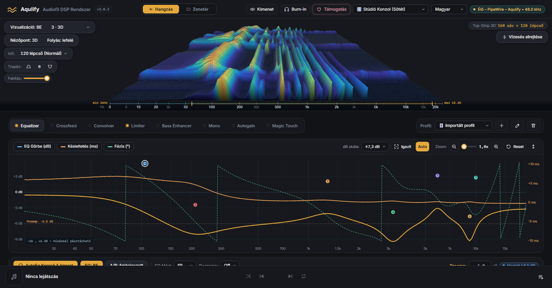Select EQ band node 7
The width and height of the screenshot is (552, 288).
click(476, 178)
